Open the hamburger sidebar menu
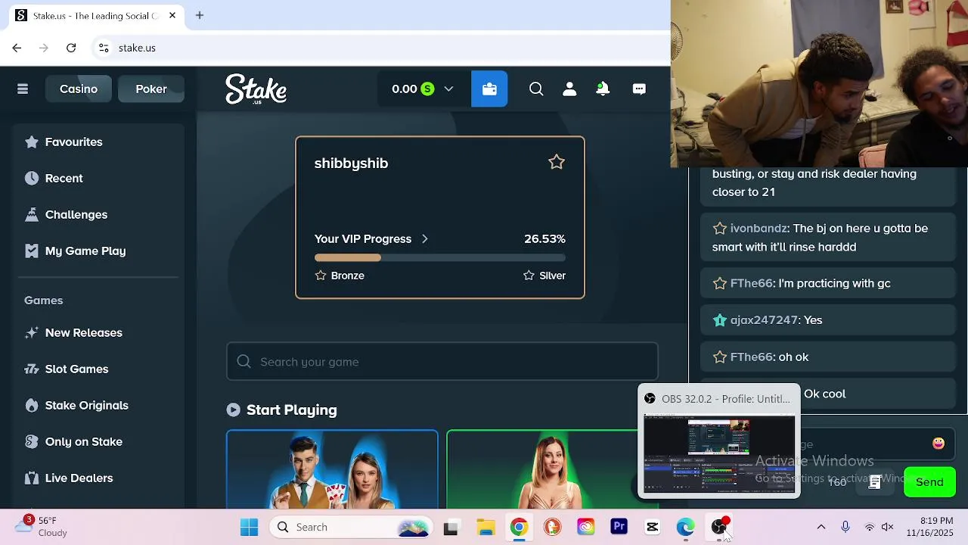 click(x=23, y=89)
